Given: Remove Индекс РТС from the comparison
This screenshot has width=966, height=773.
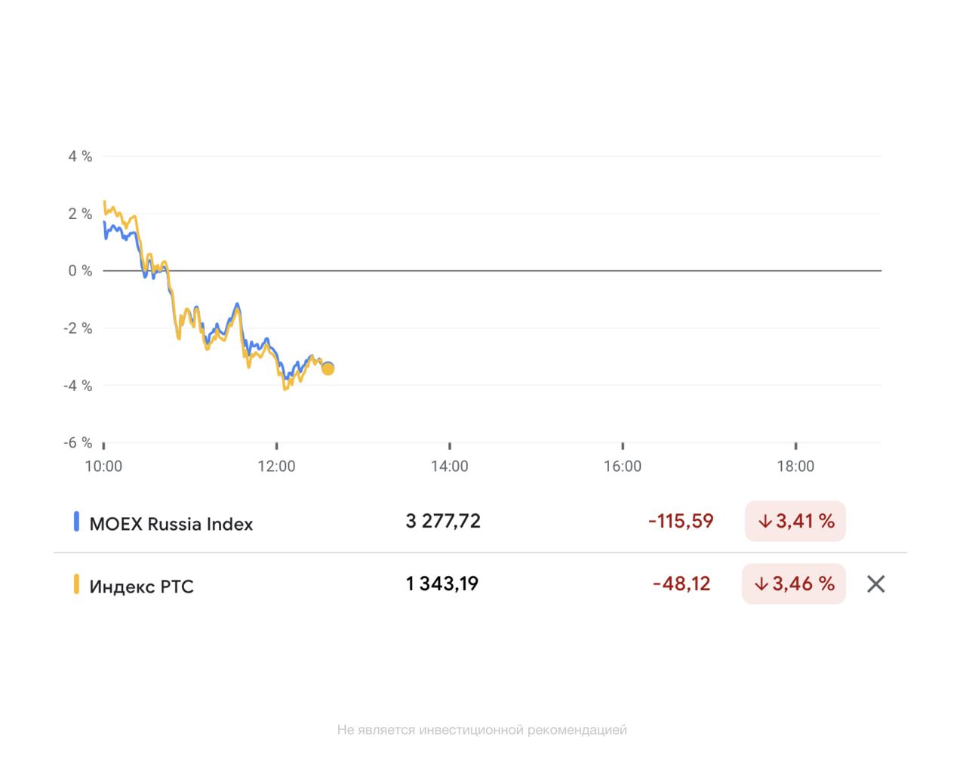Looking at the screenshot, I should [875, 584].
